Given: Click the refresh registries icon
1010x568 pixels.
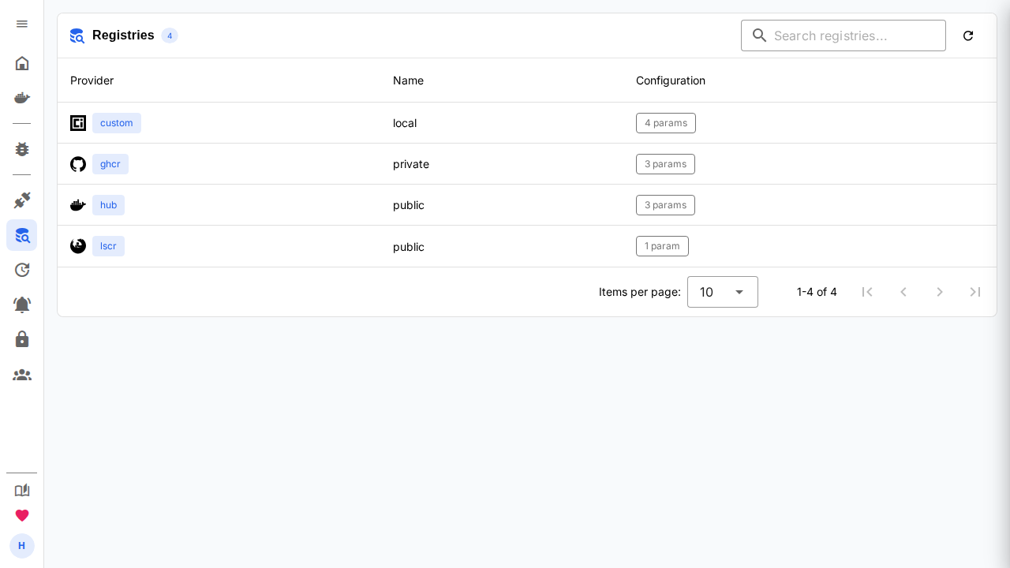Looking at the screenshot, I should [968, 35].
